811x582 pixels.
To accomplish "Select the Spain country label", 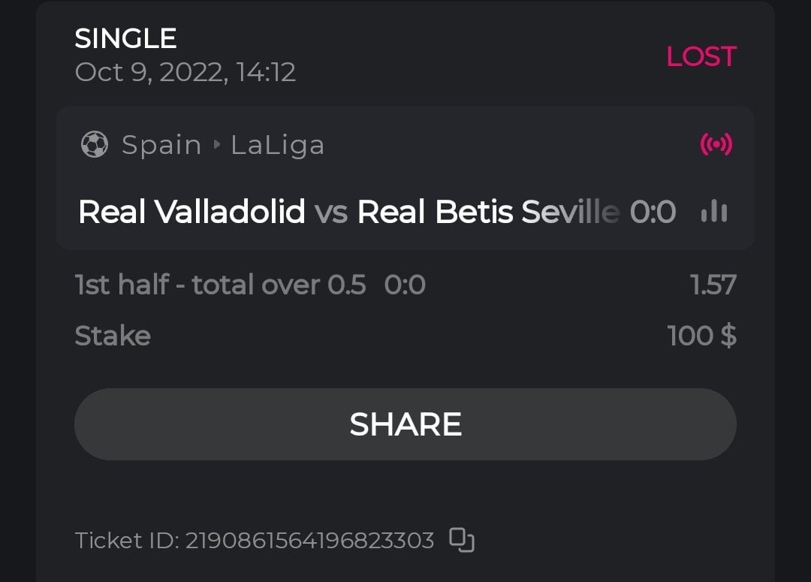I will 161,145.
